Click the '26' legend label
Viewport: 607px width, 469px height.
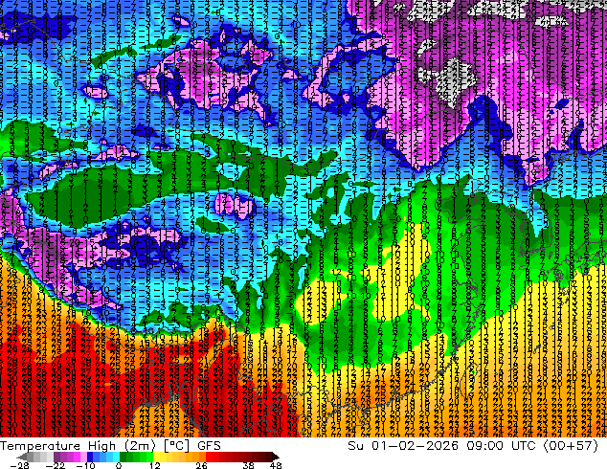click(x=201, y=465)
